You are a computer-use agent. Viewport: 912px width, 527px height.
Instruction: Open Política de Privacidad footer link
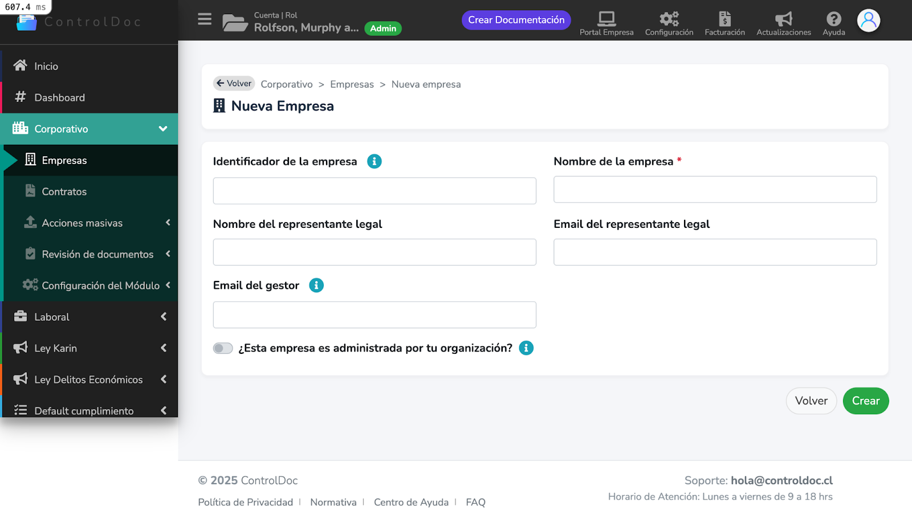(246, 502)
